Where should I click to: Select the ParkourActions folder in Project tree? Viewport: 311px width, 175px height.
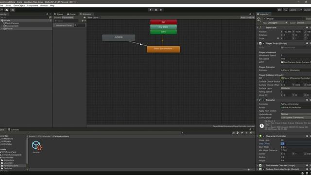pyautogui.click(x=11, y=165)
